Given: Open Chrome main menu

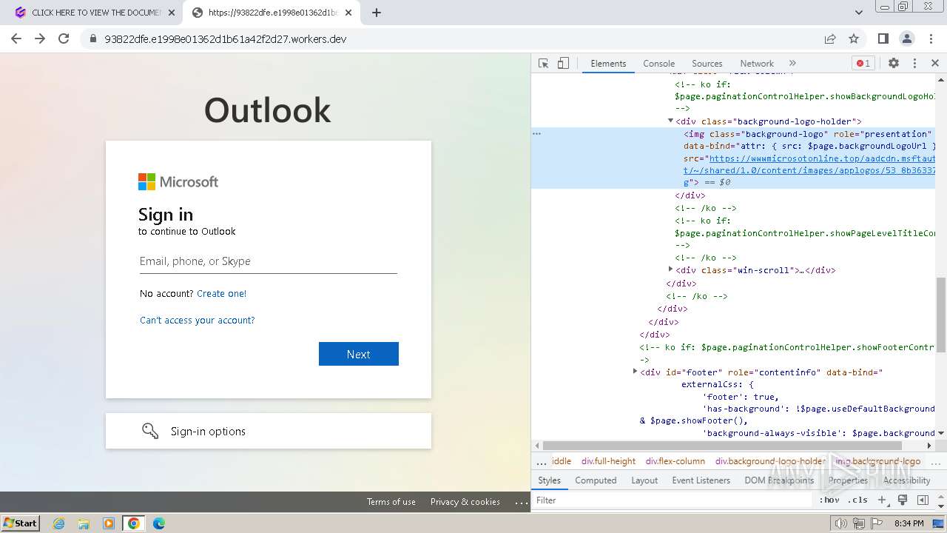Looking at the screenshot, I should (930, 38).
